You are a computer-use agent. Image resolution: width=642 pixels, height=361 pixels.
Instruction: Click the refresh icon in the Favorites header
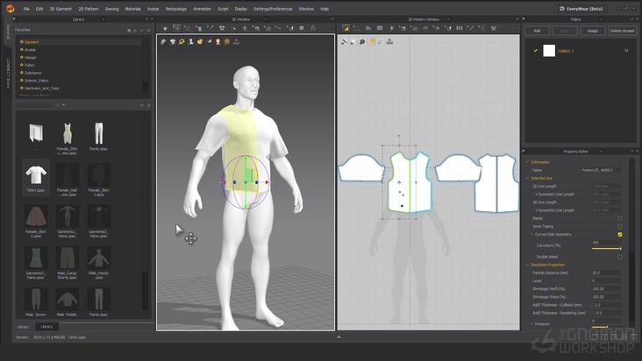click(148, 31)
